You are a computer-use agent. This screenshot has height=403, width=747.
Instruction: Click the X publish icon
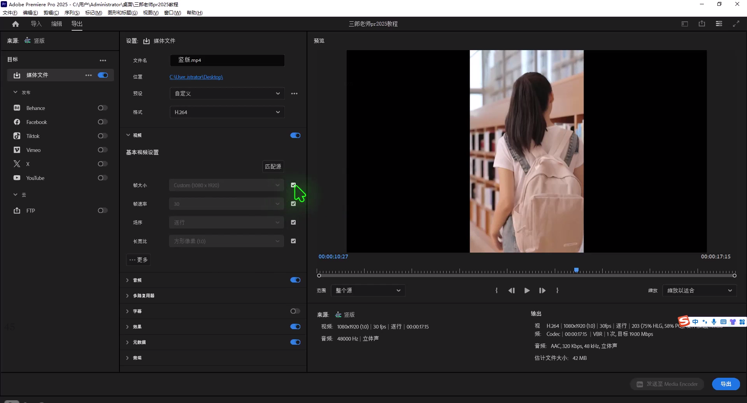(x=17, y=164)
